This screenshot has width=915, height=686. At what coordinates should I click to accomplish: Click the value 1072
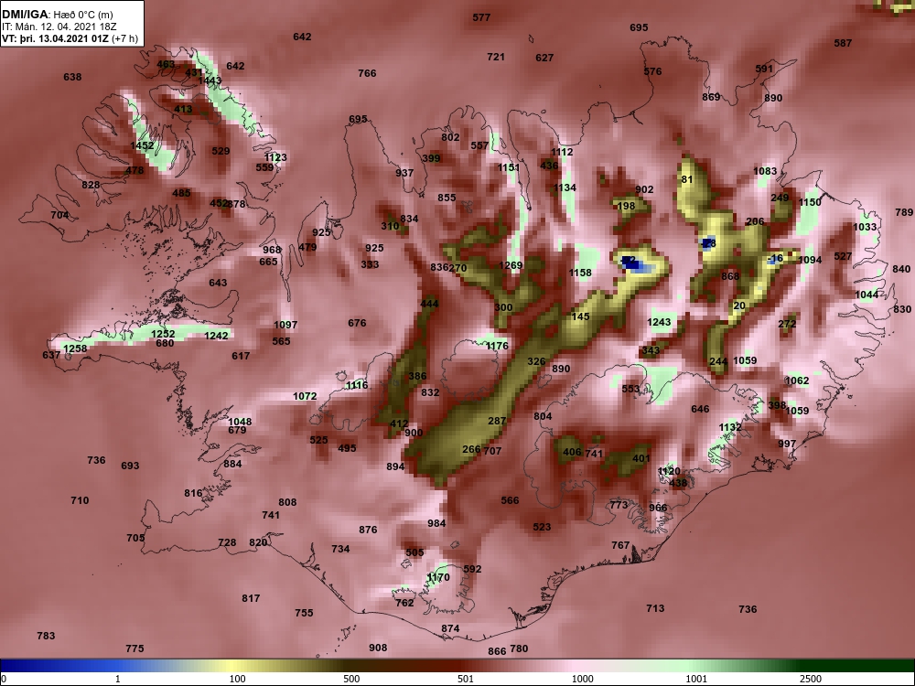pyautogui.click(x=305, y=397)
